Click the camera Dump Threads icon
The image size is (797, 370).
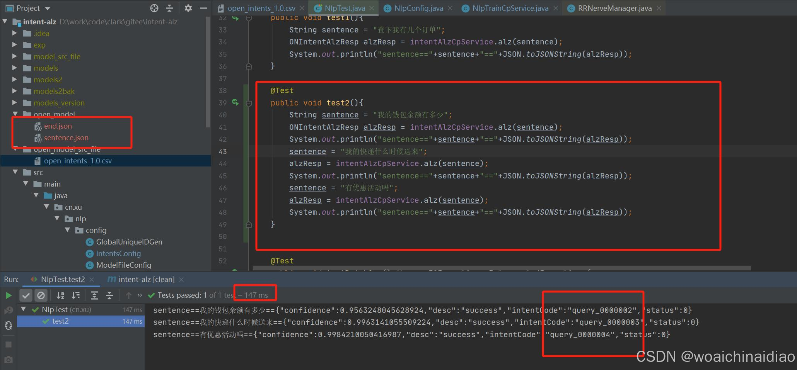click(x=9, y=360)
